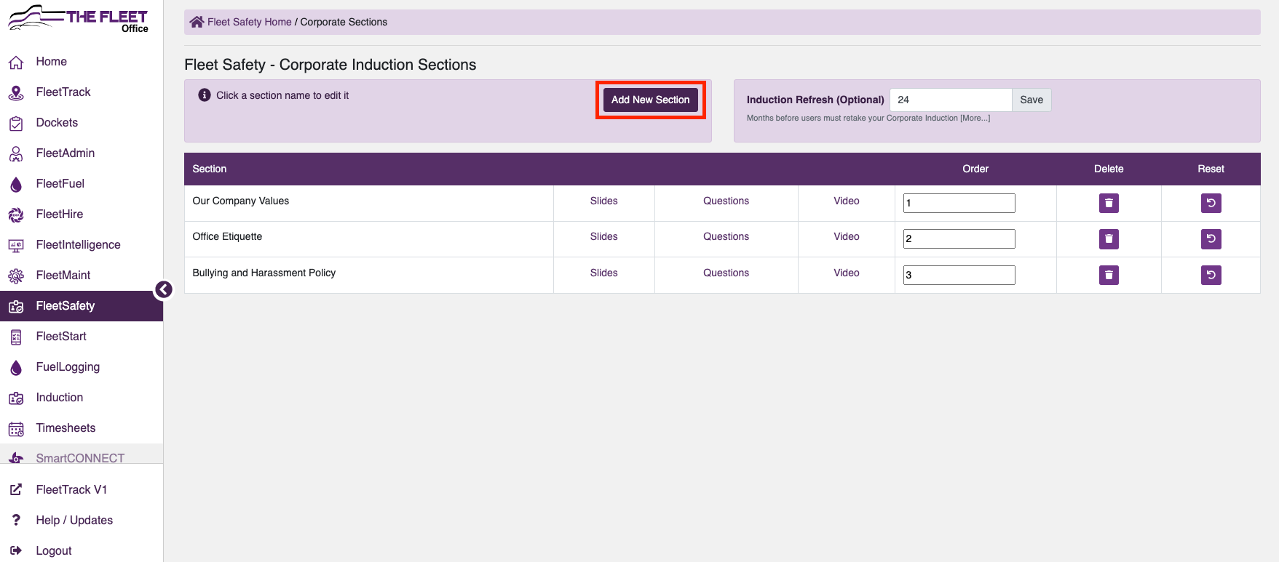This screenshot has width=1279, height=562.
Task: Delete the Bullying and Harassment Policy section
Action: 1109,275
